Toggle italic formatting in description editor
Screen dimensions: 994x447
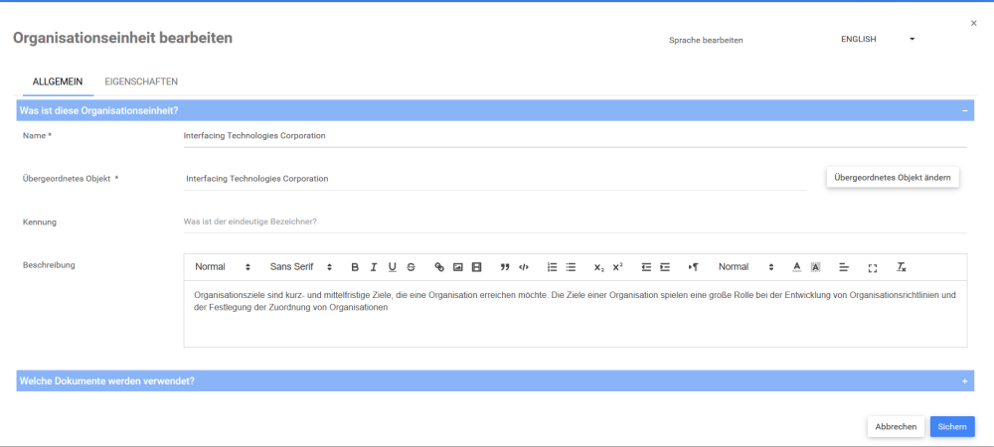pyautogui.click(x=374, y=267)
